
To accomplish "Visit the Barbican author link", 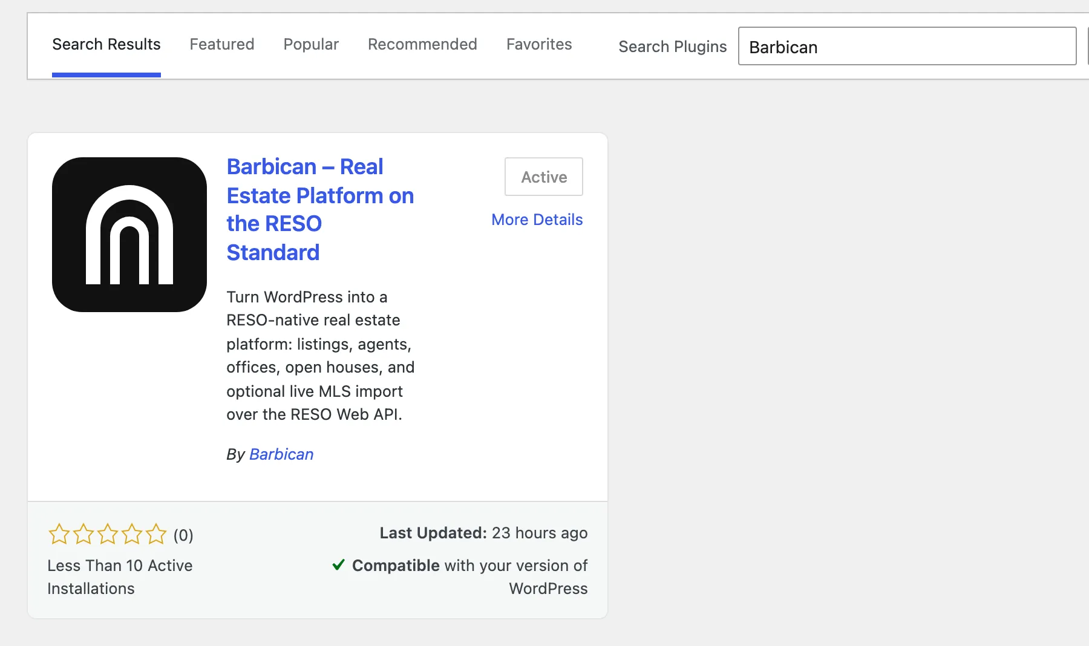I will 281,454.
